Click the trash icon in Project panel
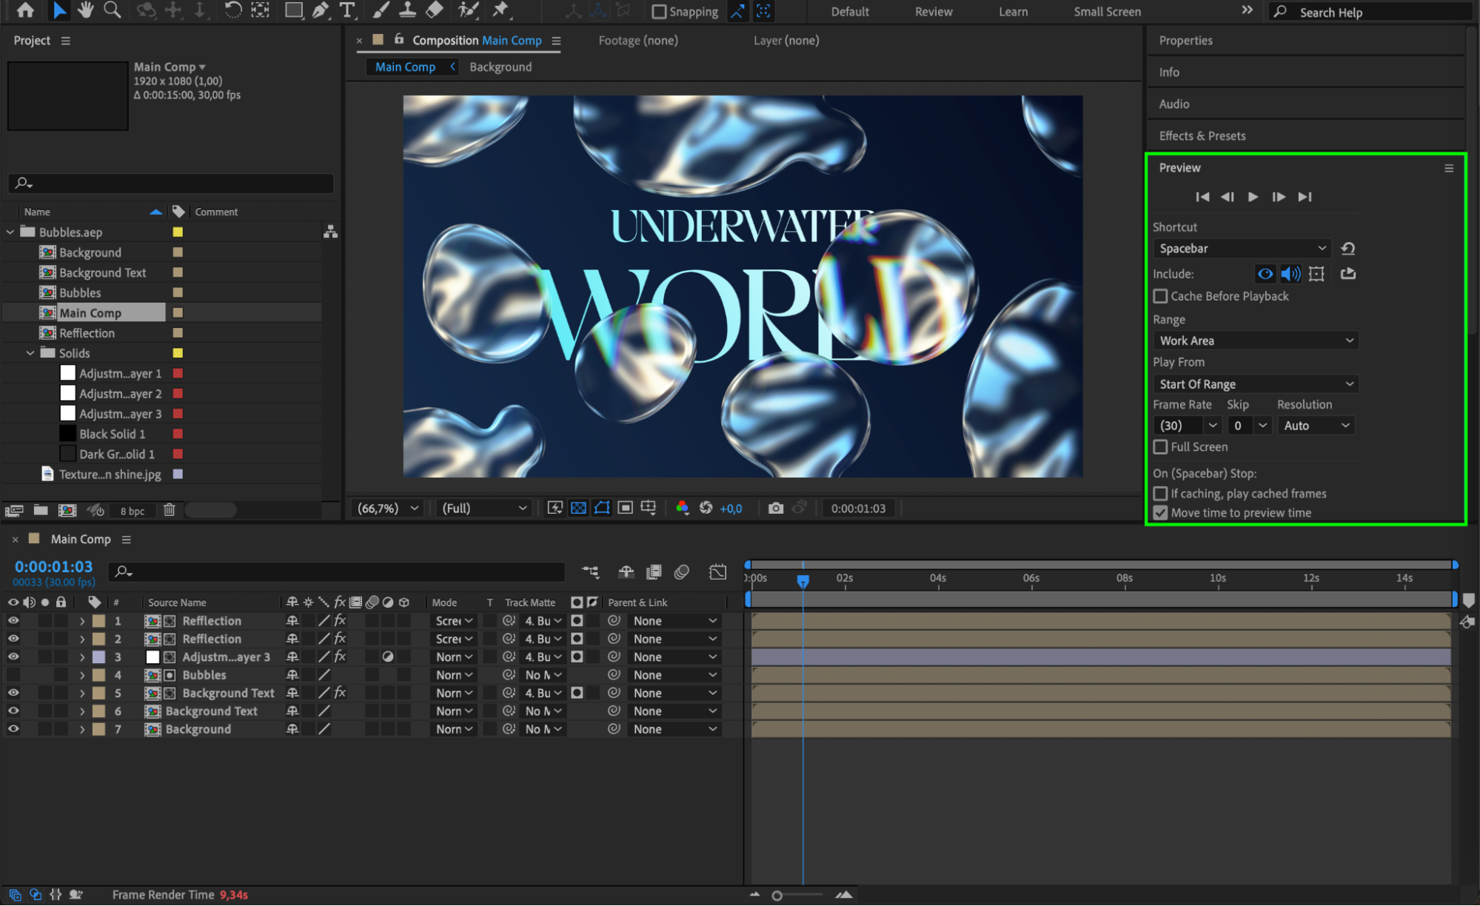Viewport: 1480px width, 906px height. tap(170, 510)
